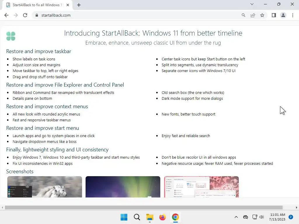Click the StartAllBack clover logo
Viewport: 299px width, 224px height.
tap(11, 36)
